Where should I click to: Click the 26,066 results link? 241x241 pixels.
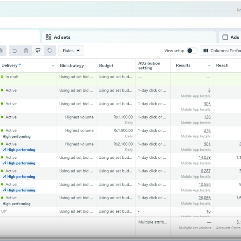205,198
